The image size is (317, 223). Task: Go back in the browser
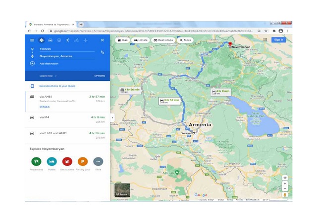point(29,31)
